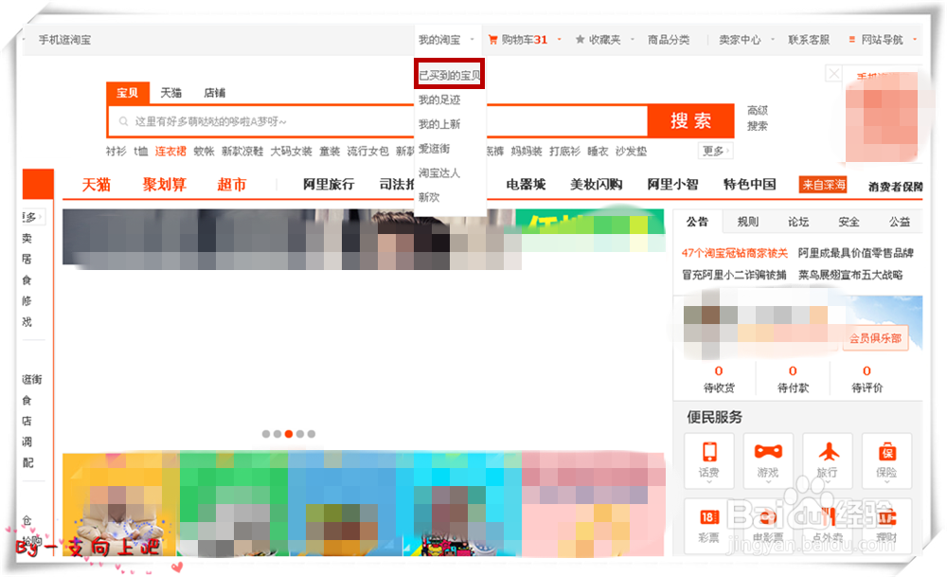
Task: Switch to 规则 tab
Action: pos(748,222)
